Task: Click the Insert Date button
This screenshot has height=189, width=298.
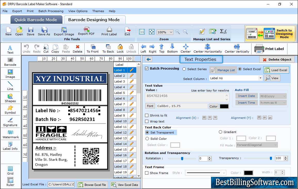Action: point(246,96)
